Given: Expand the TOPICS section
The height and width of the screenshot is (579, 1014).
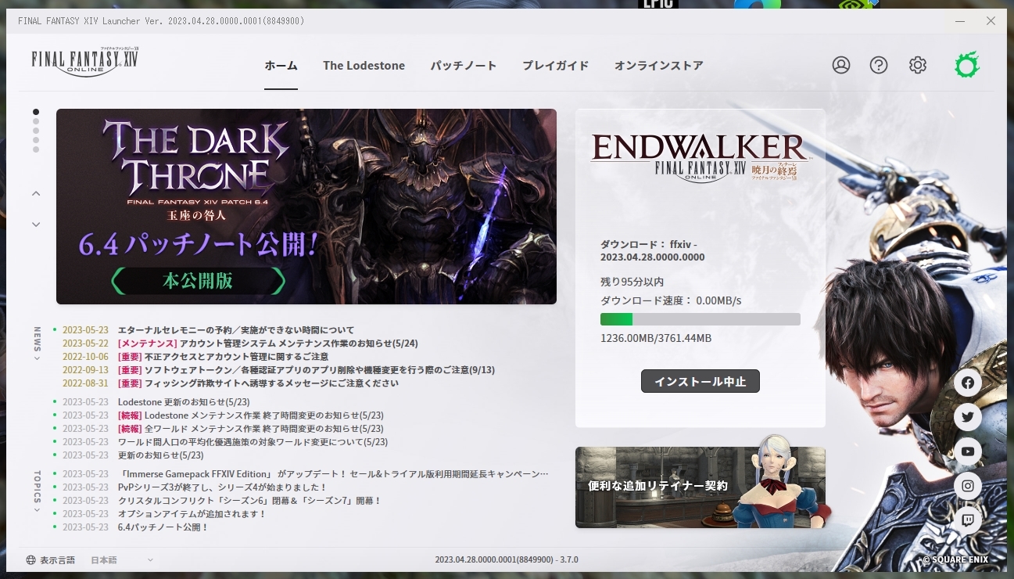Looking at the screenshot, I should [x=37, y=491].
